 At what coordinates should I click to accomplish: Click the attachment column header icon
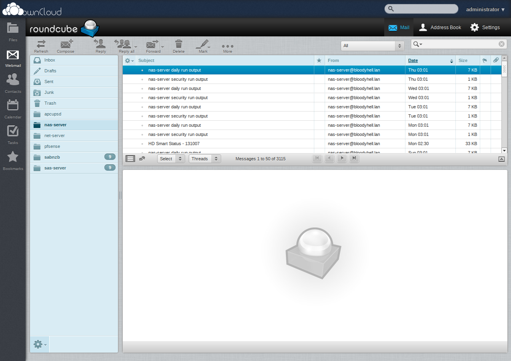(496, 60)
